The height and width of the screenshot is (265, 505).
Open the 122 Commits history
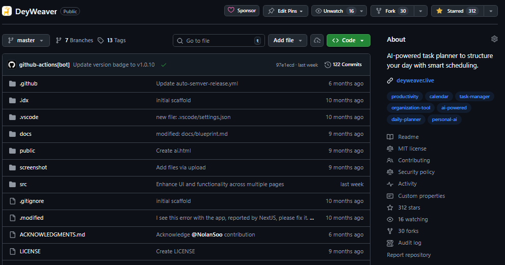pyautogui.click(x=343, y=65)
